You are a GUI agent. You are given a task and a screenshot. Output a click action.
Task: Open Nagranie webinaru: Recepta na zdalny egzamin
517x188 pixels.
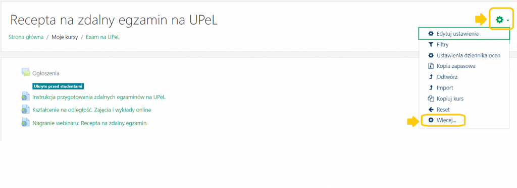coord(89,123)
